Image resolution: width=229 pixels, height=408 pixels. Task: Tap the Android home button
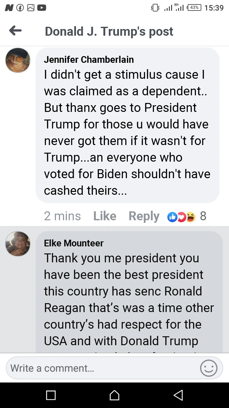[x=114, y=395]
